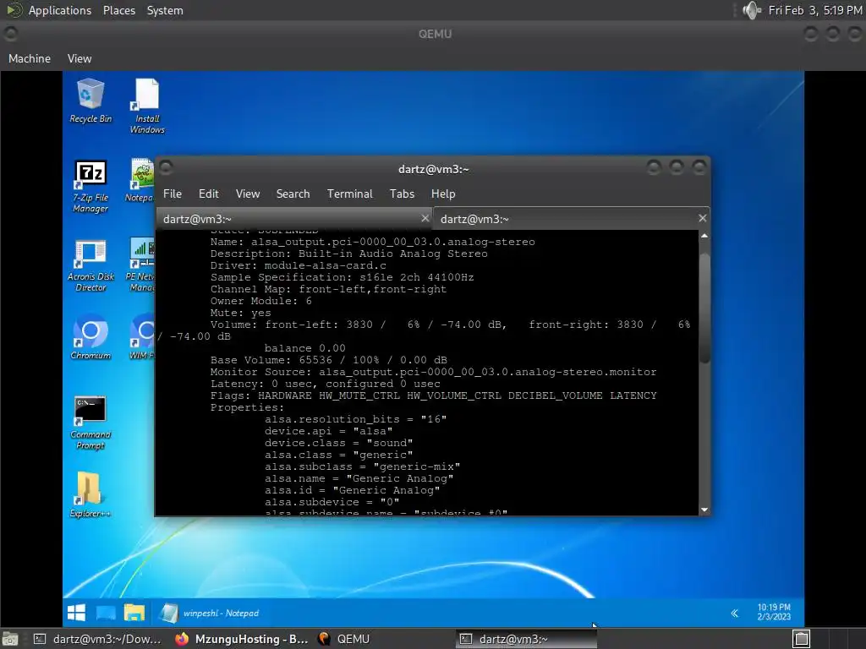This screenshot has height=649, width=866.
Task: Click the Windows Start button
Action: (x=76, y=613)
